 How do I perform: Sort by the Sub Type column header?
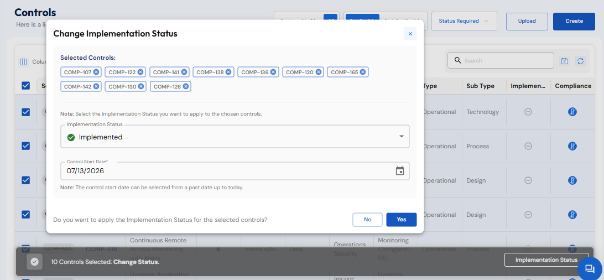click(480, 86)
